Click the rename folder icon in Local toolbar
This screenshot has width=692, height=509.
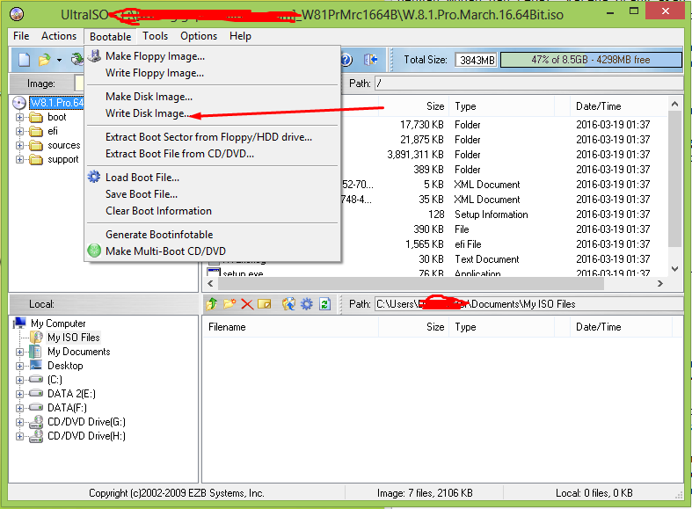coord(265,304)
